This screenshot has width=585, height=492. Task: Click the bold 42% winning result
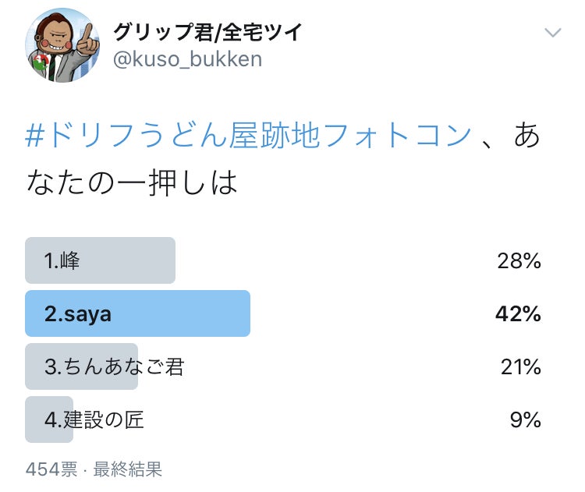coord(518,313)
